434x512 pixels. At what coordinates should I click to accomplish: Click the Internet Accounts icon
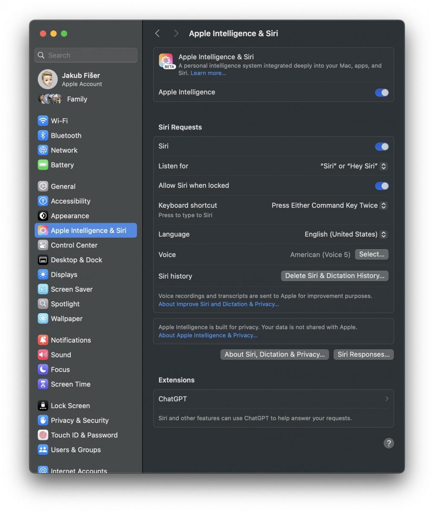(43, 469)
